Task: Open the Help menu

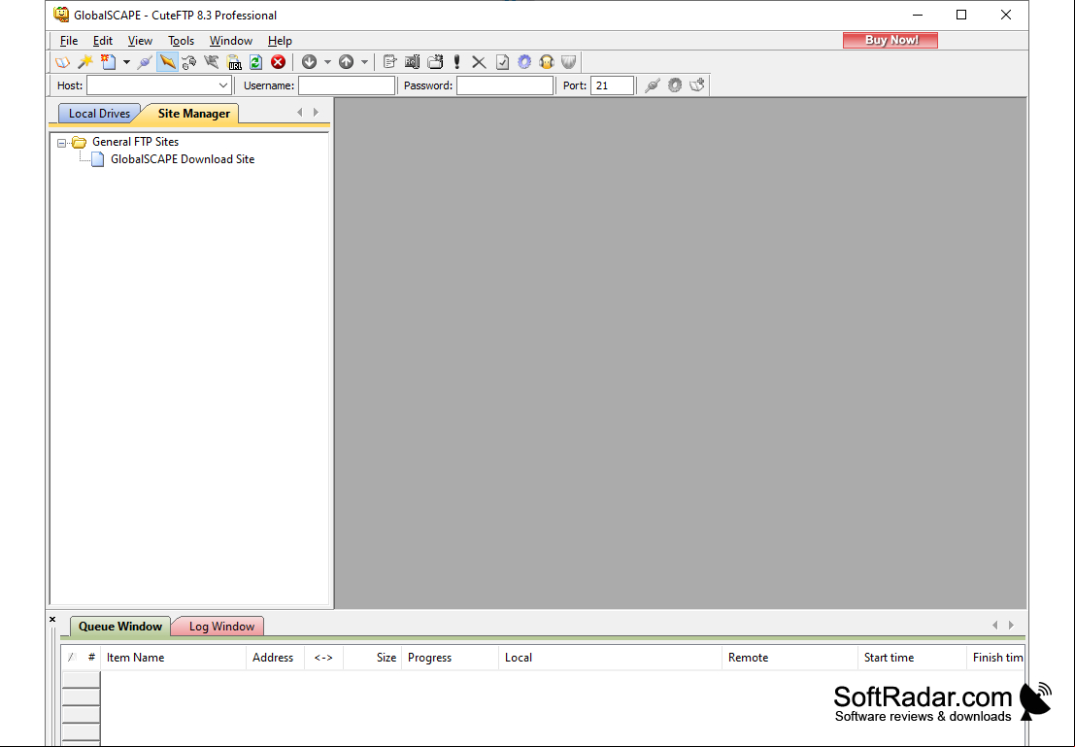Action: pyautogui.click(x=280, y=41)
